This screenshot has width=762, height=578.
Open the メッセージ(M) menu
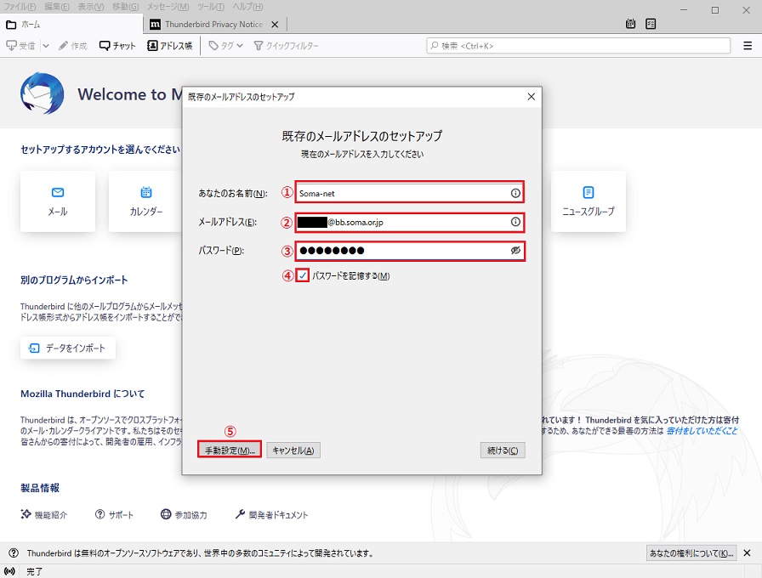tap(168, 7)
